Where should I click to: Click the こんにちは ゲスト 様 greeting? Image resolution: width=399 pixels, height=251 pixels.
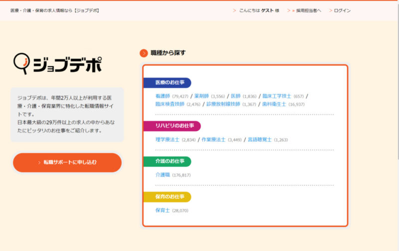click(259, 10)
